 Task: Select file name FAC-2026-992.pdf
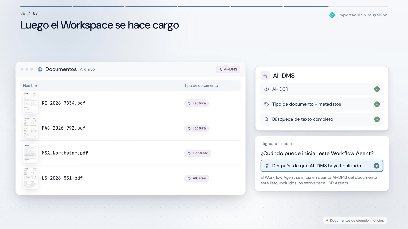pyautogui.click(x=63, y=128)
